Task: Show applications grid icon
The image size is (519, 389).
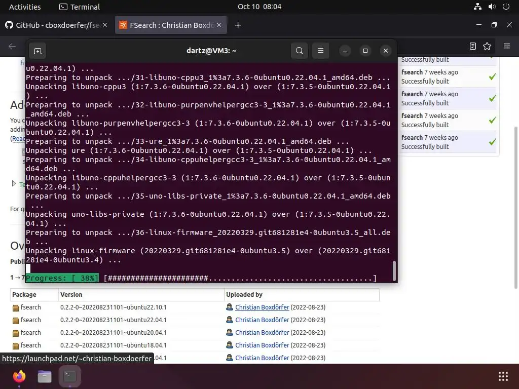Action: point(503,376)
